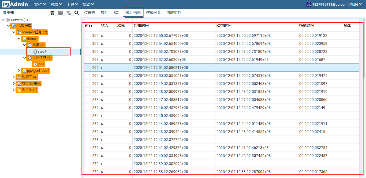Click the pgAdmin logo
This screenshot has width=366, height=178.
pos(15,4)
